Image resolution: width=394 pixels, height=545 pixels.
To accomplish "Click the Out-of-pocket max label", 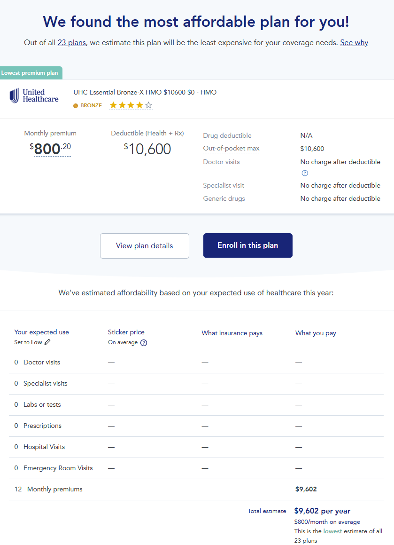I will [x=231, y=149].
